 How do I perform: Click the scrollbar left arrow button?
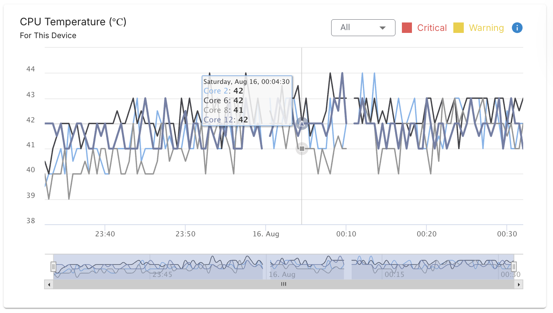49,285
